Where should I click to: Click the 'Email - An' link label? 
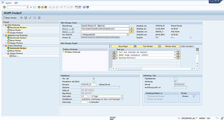68,29
